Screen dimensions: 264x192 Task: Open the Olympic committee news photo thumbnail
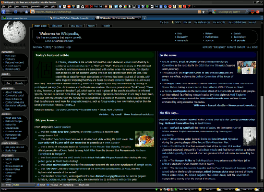coord(247,68)
